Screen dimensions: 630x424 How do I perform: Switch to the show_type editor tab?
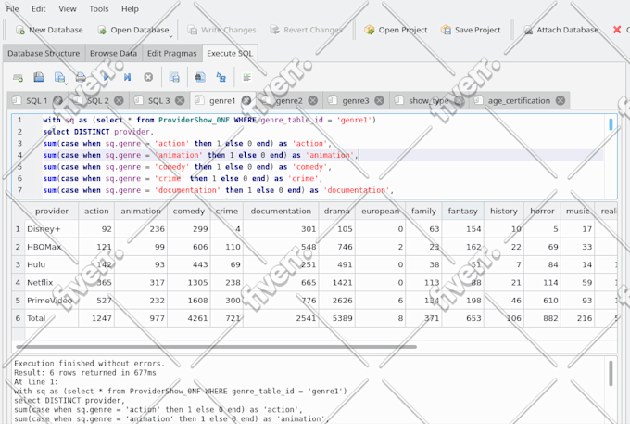click(x=428, y=101)
